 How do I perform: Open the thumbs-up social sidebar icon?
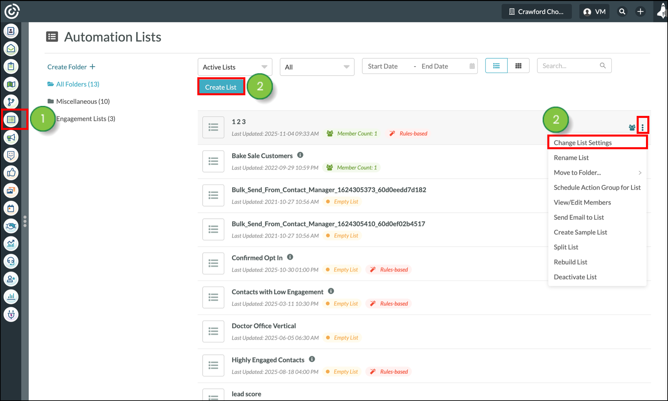pyautogui.click(x=11, y=173)
